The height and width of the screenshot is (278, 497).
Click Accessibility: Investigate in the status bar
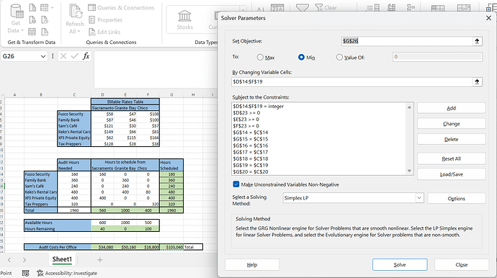tap(67, 273)
